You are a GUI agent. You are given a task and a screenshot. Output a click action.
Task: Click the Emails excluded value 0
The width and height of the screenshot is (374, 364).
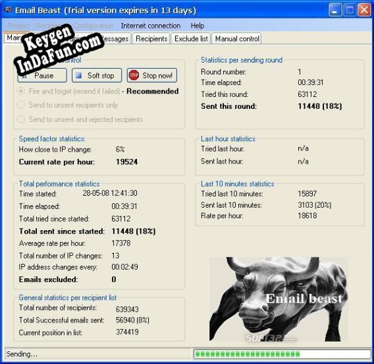point(114,279)
